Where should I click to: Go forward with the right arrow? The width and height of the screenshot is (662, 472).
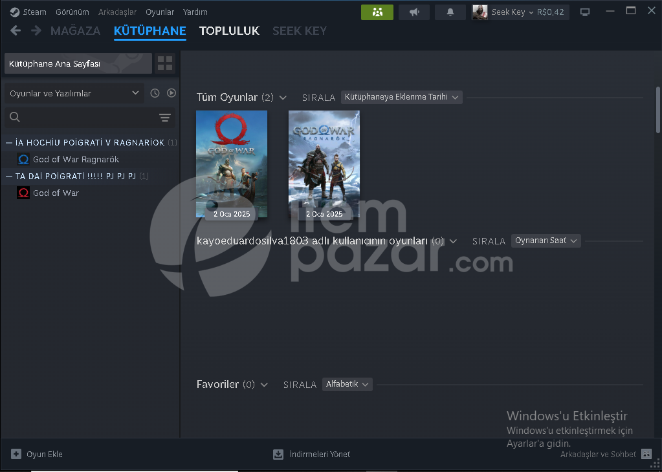coord(36,30)
